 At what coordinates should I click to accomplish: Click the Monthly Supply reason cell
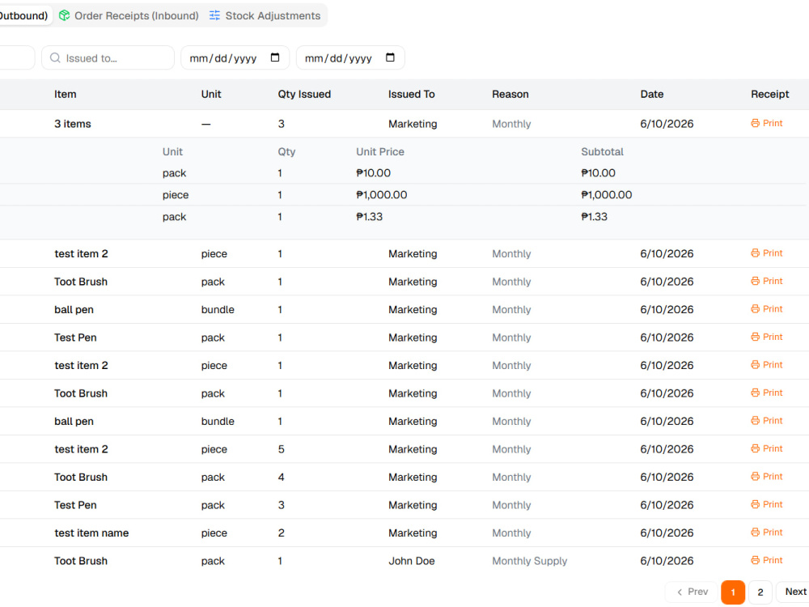pos(529,561)
